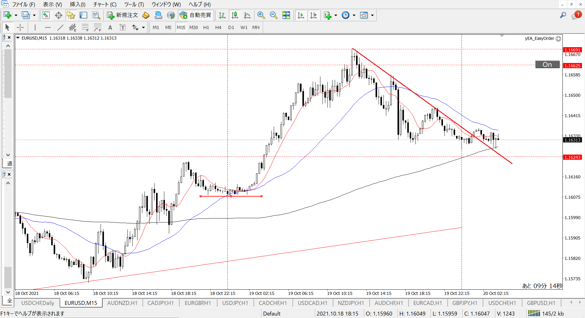Open the Data Window crosshair-circle icon
The image size is (585, 318).
click(59, 15)
